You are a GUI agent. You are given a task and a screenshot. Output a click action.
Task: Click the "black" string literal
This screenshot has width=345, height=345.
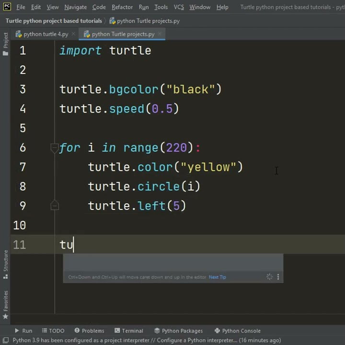coord(191,89)
